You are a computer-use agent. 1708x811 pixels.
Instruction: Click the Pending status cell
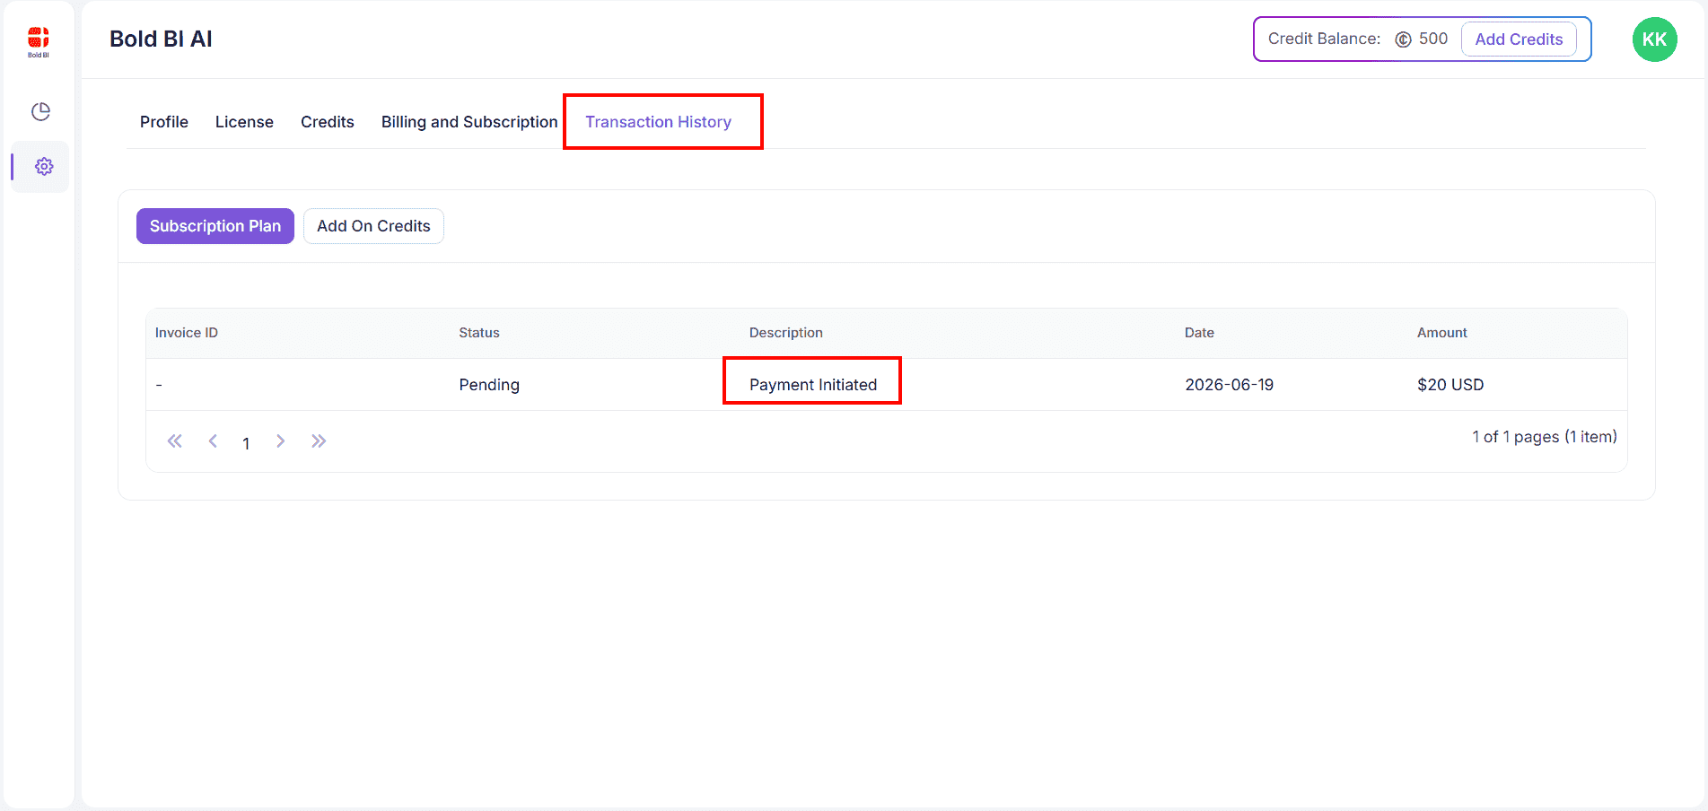click(489, 385)
